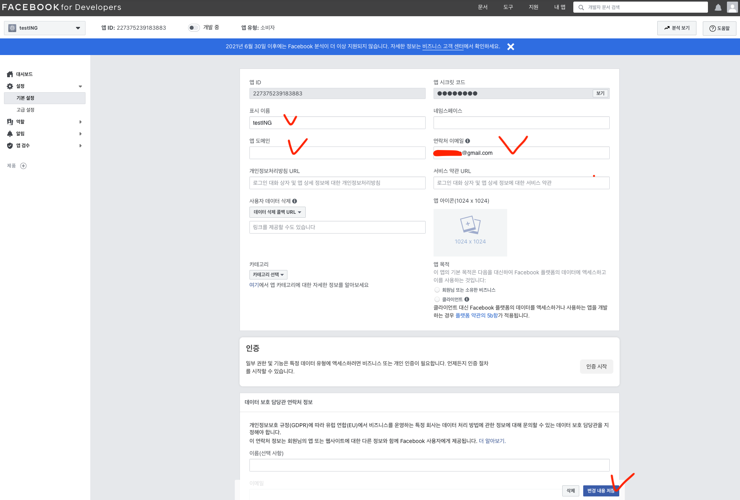
Task: Click the data deletion link field
Action: [337, 227]
